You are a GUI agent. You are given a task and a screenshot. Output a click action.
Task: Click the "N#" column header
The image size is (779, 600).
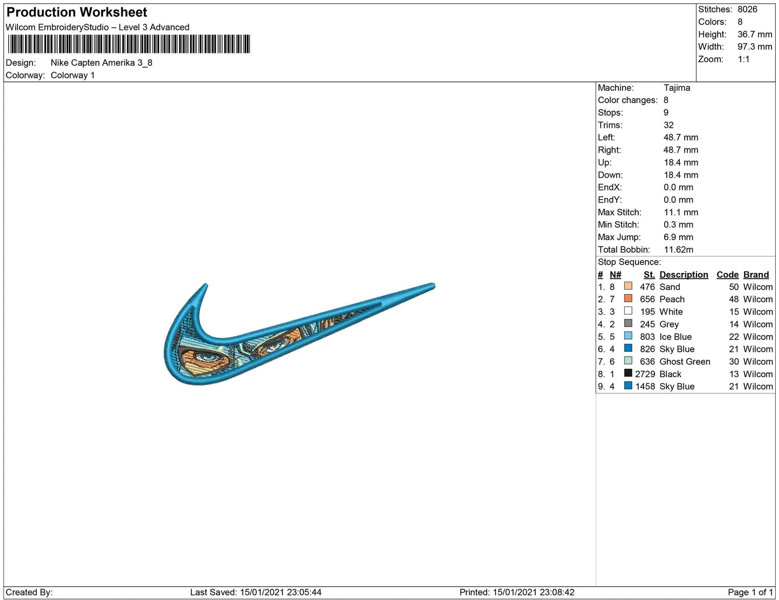pos(615,275)
